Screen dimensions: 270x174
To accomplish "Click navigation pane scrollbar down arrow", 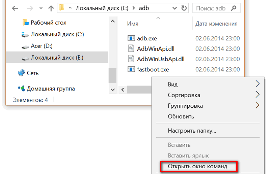I will point(113,90).
